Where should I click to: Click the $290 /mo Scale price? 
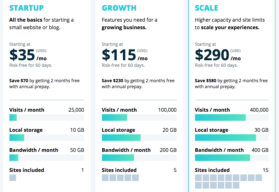pyautogui.click(x=218, y=55)
